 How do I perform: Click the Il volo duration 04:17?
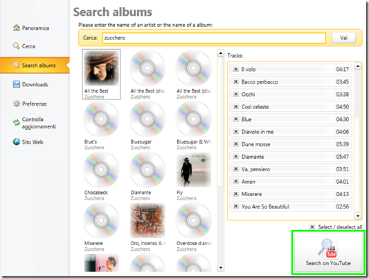click(x=343, y=69)
